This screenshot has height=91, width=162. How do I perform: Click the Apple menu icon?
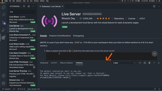(x=2, y=1)
